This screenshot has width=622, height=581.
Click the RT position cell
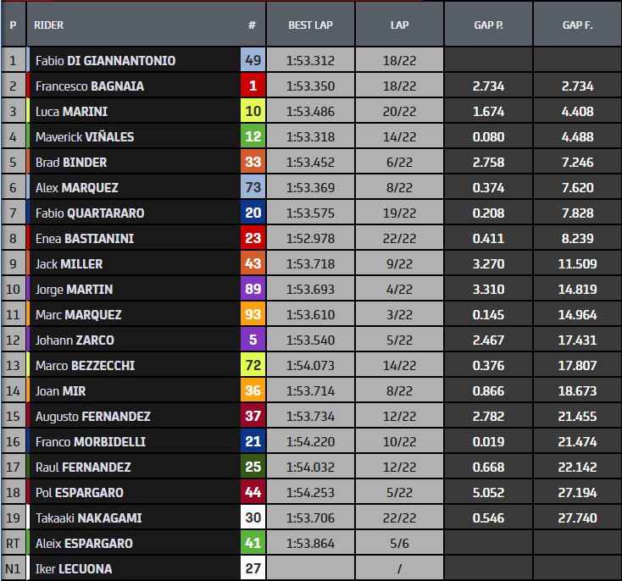tap(13, 543)
